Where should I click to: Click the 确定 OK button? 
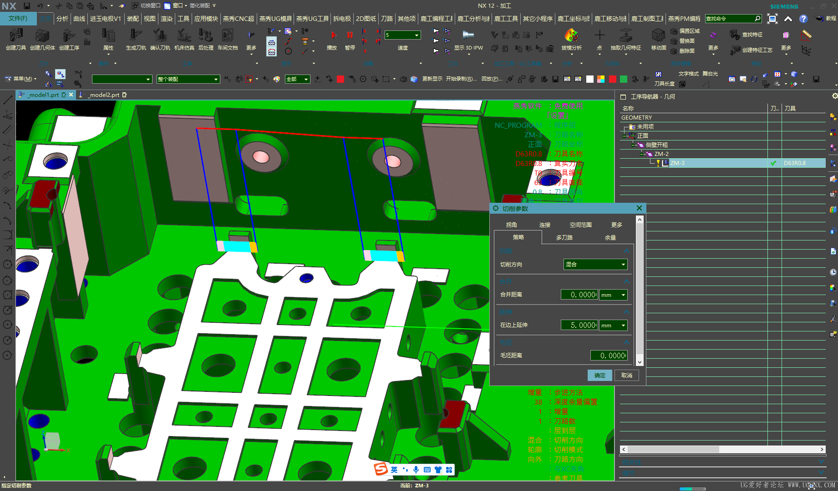coord(599,375)
